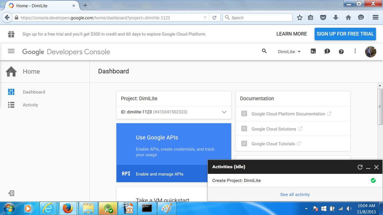Click the Pocket icon in Firefox toolbar
383x215 pixels.
[x=323, y=18]
